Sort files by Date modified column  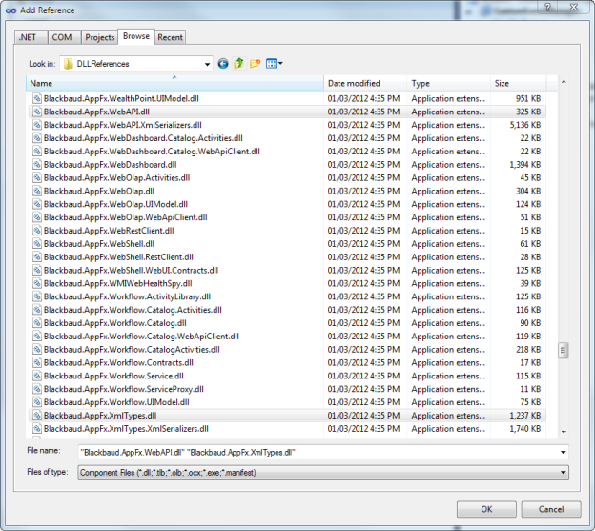click(366, 84)
